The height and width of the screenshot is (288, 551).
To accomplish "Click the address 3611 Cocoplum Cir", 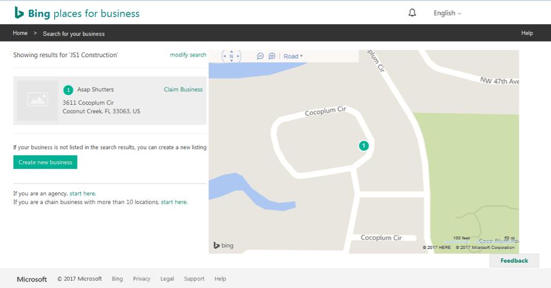I will point(88,103).
